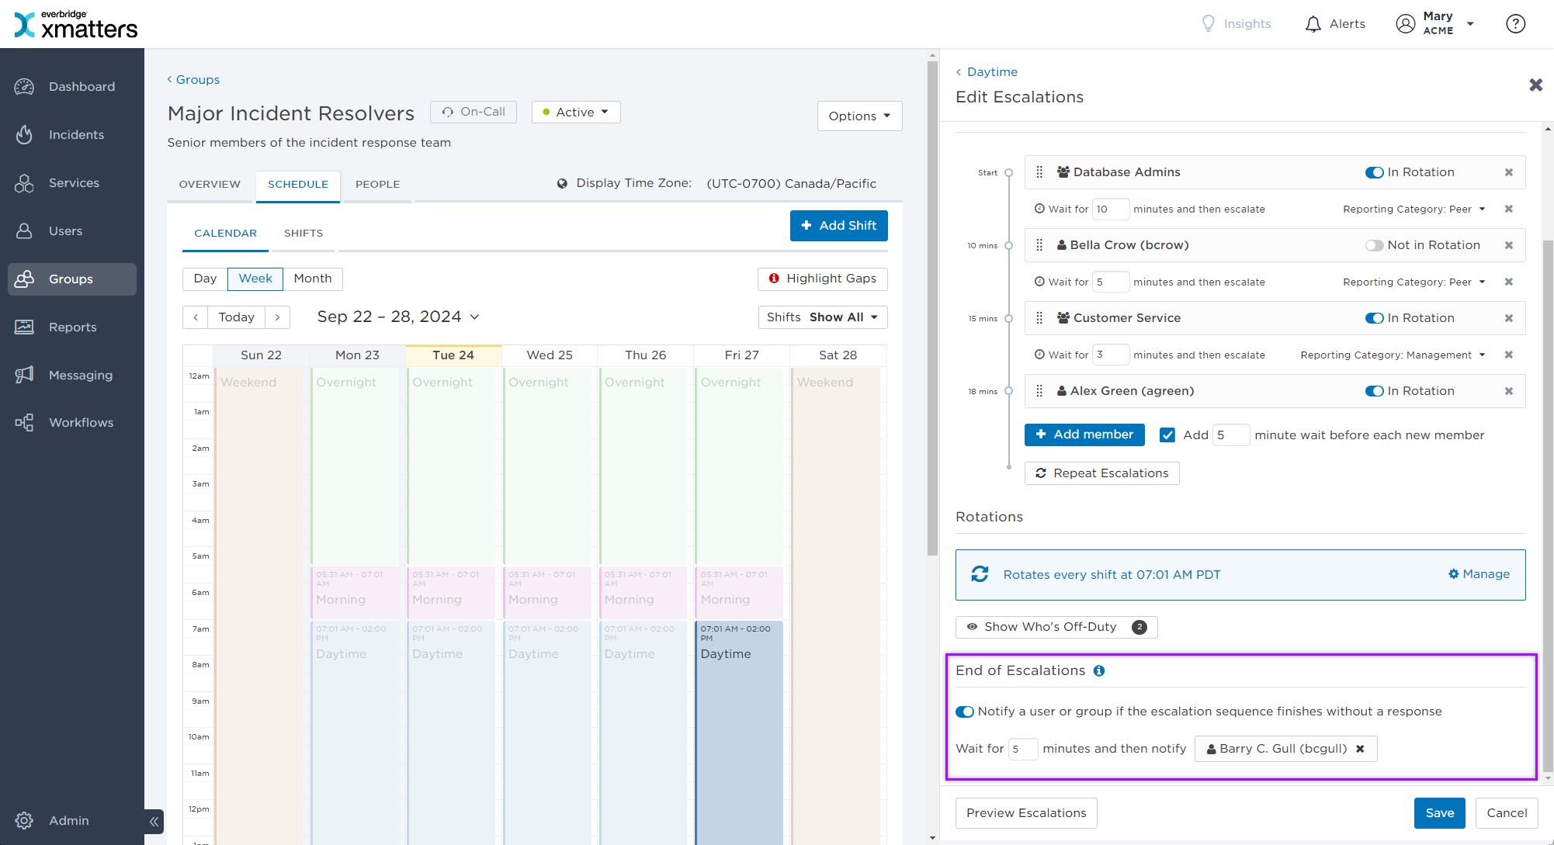Click the Database Admins wait minutes field

1110,210
